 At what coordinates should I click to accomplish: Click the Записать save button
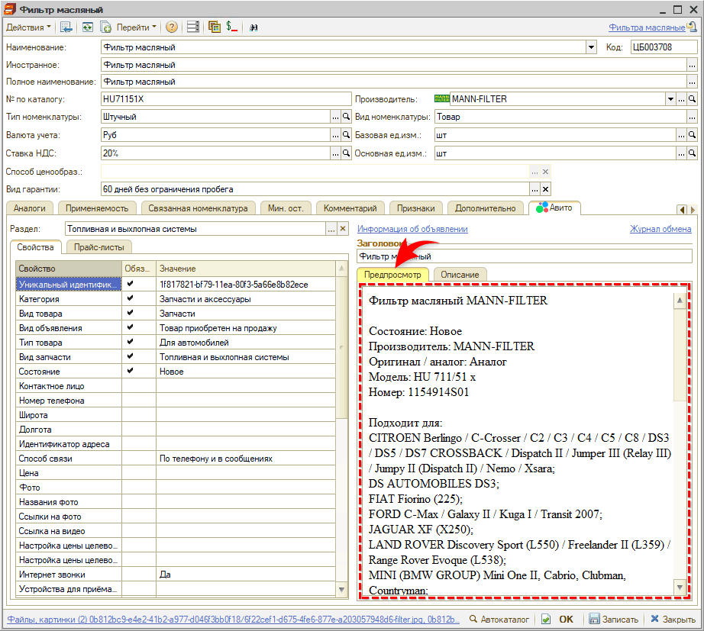pos(618,620)
